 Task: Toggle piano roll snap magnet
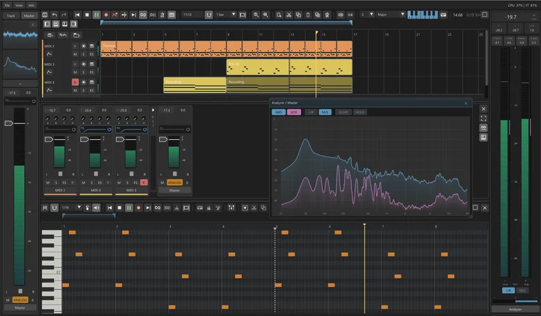pyautogui.click(x=54, y=208)
